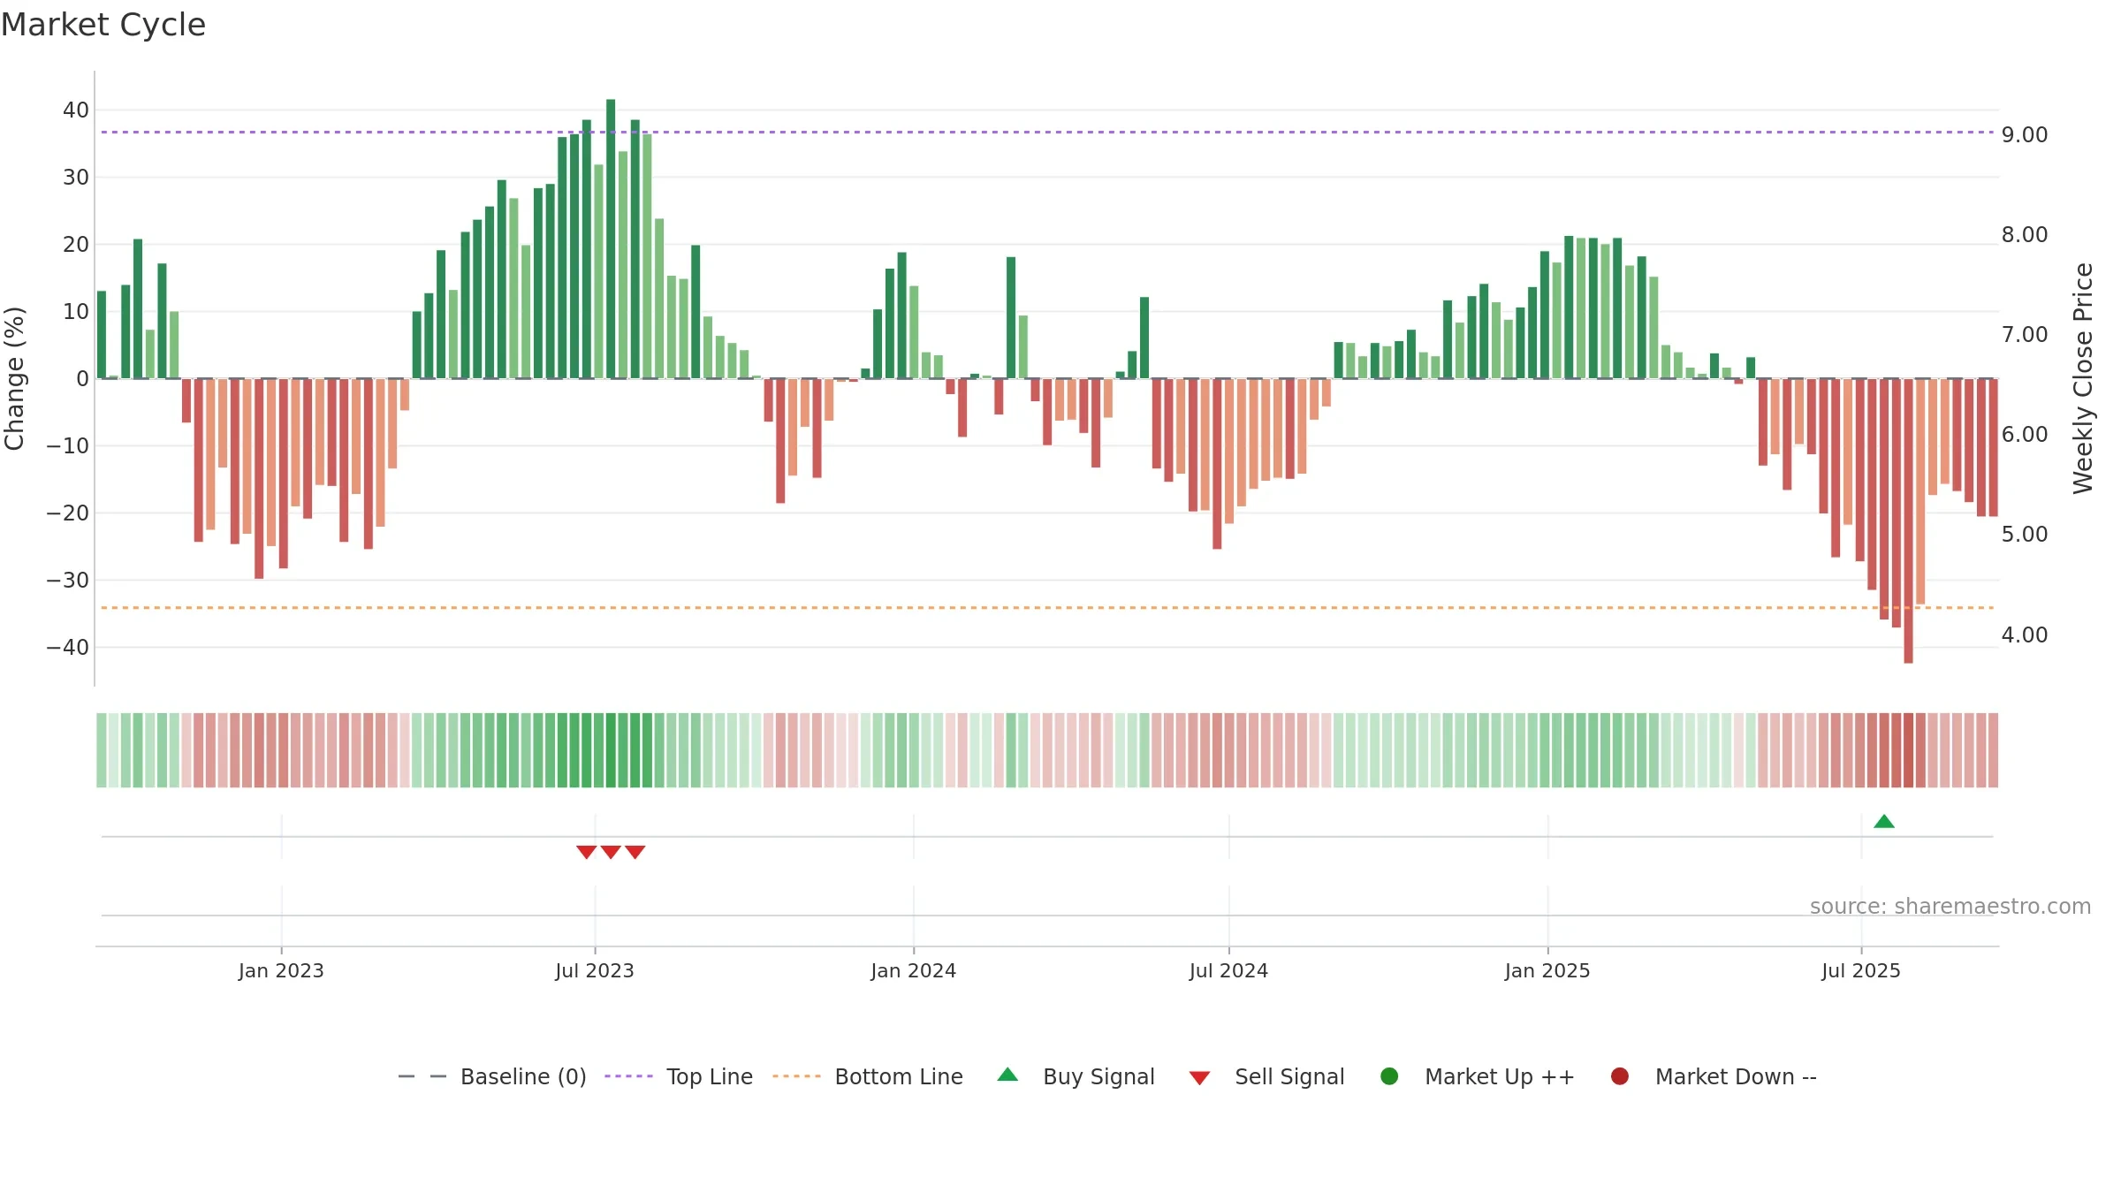Click the green Buy Signal legend triangle icon
Screen dimensions: 2121x1193
1007,1075
